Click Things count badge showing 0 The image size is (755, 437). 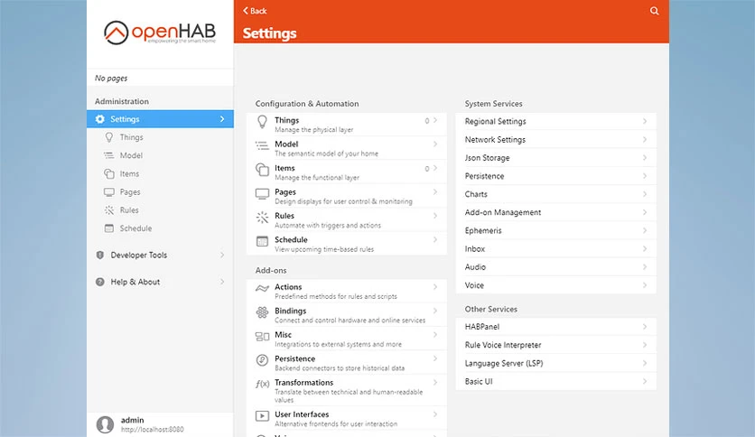(x=426, y=121)
